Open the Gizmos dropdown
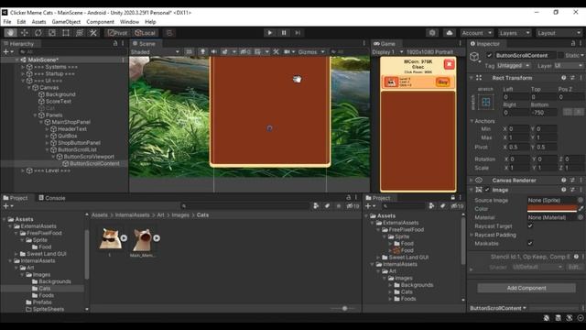Viewport: 586px width, 330px height. pyautogui.click(x=311, y=52)
